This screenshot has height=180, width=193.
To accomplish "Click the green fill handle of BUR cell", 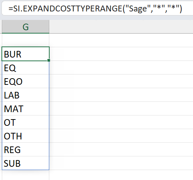I will click(49, 60).
